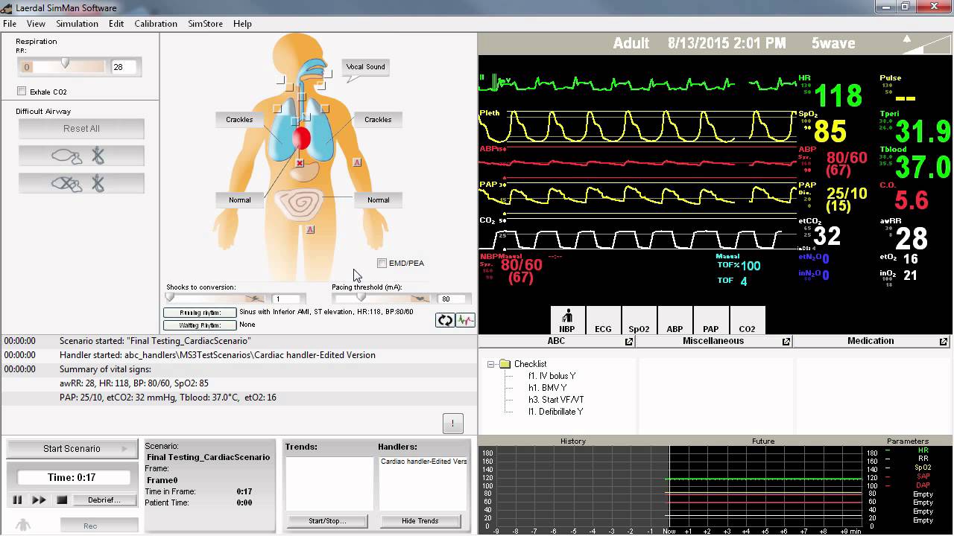
Task: Click the respiration rate value field
Action: [124, 67]
